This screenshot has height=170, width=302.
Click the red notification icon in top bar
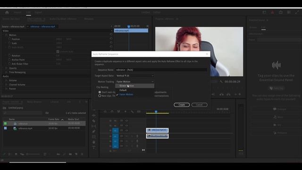pyautogui.click(x=272, y=12)
